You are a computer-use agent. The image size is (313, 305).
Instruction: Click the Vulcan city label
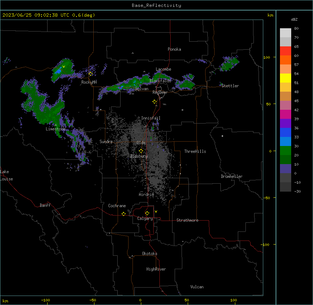(x=197, y=287)
